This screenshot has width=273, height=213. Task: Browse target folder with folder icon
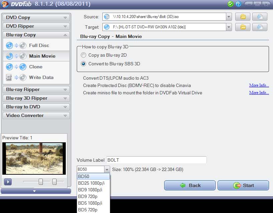(243, 27)
